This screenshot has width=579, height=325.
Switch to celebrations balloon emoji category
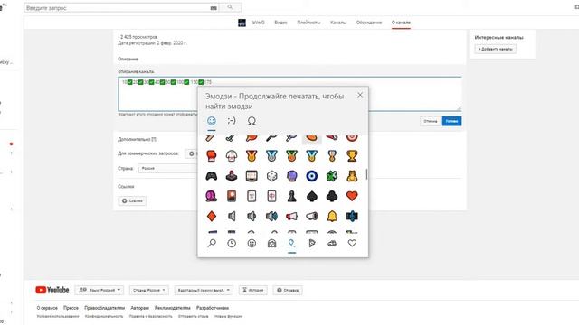point(291,243)
